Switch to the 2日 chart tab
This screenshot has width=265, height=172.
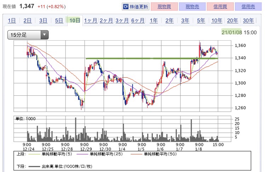(x=27, y=20)
